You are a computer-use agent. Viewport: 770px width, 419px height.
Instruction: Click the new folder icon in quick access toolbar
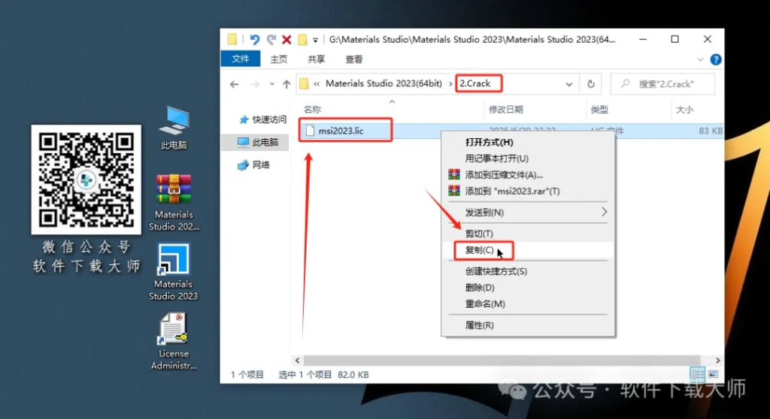coord(302,39)
